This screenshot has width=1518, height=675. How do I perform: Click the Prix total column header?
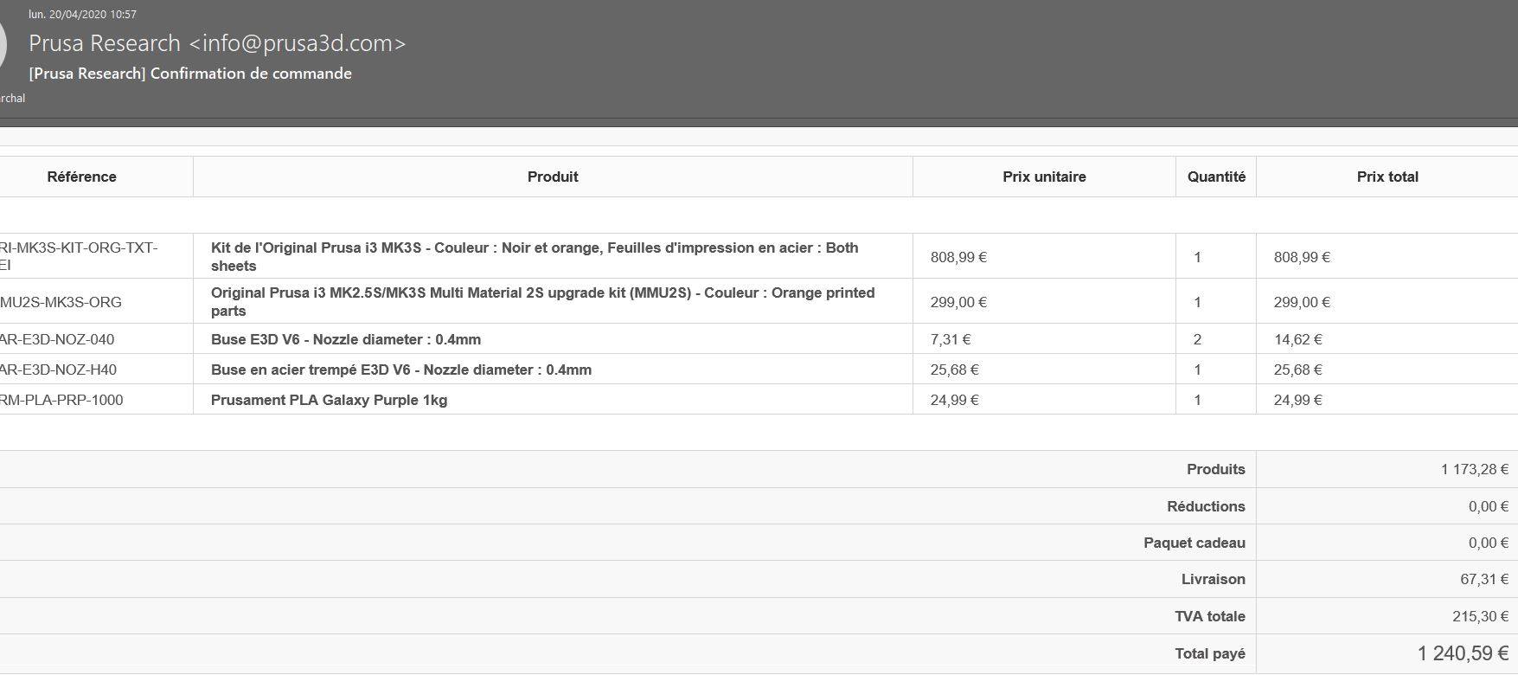(1387, 177)
